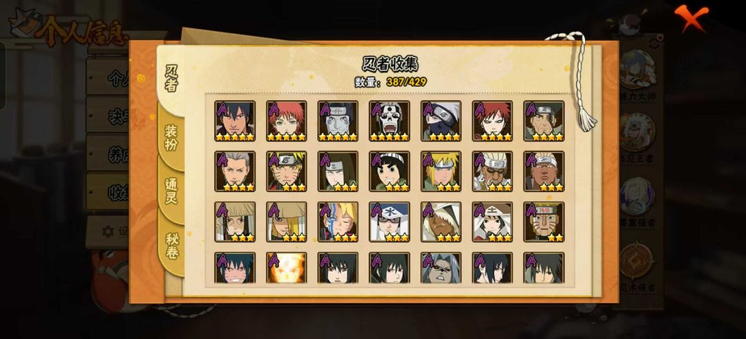Open the 通灵 tab
Viewport: 746px width, 339px height.
[171, 191]
